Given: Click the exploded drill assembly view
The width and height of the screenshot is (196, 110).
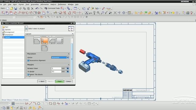Looking at the screenshot, I should pyautogui.click(x=101, y=61).
